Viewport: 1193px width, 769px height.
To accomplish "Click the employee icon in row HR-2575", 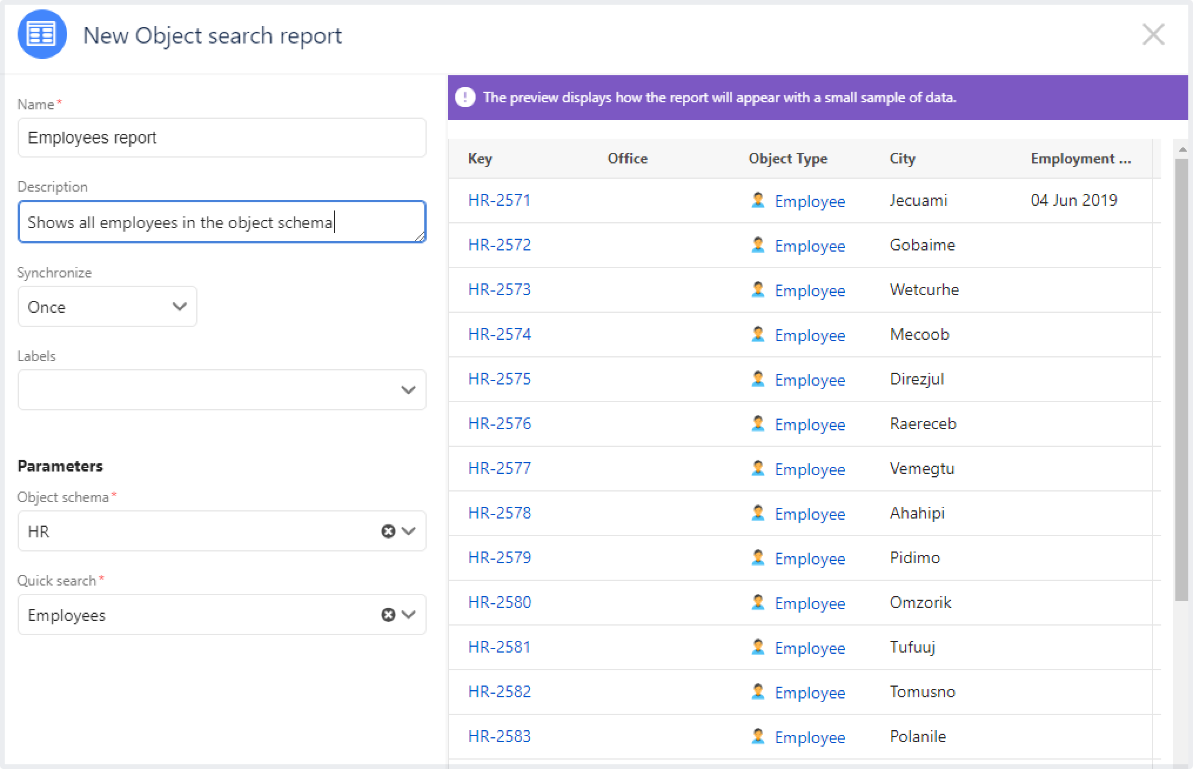I will pos(758,379).
